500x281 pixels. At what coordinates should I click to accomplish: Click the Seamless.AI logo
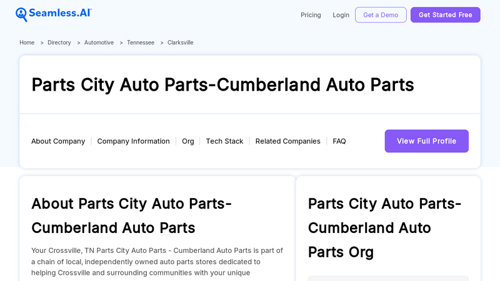pos(54,14)
